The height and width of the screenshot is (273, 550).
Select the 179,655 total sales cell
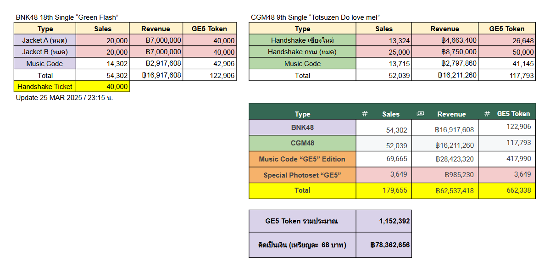coord(384,190)
